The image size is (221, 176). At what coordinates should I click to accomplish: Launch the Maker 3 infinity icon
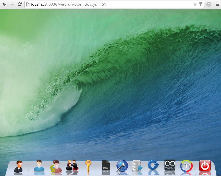coord(170,165)
